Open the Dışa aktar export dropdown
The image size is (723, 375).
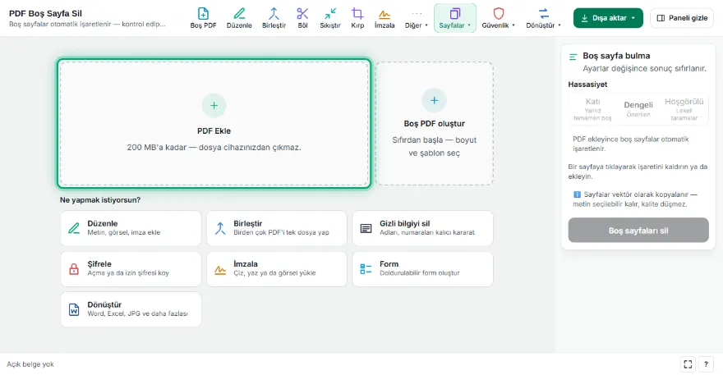tap(608, 18)
